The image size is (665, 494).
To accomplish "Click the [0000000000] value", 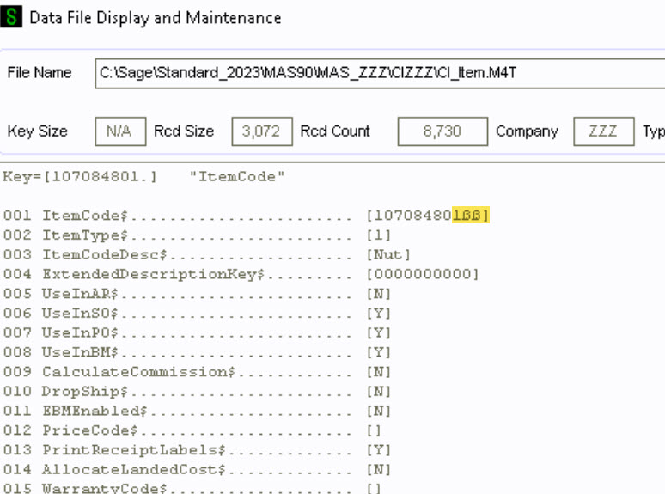I will 423,274.
